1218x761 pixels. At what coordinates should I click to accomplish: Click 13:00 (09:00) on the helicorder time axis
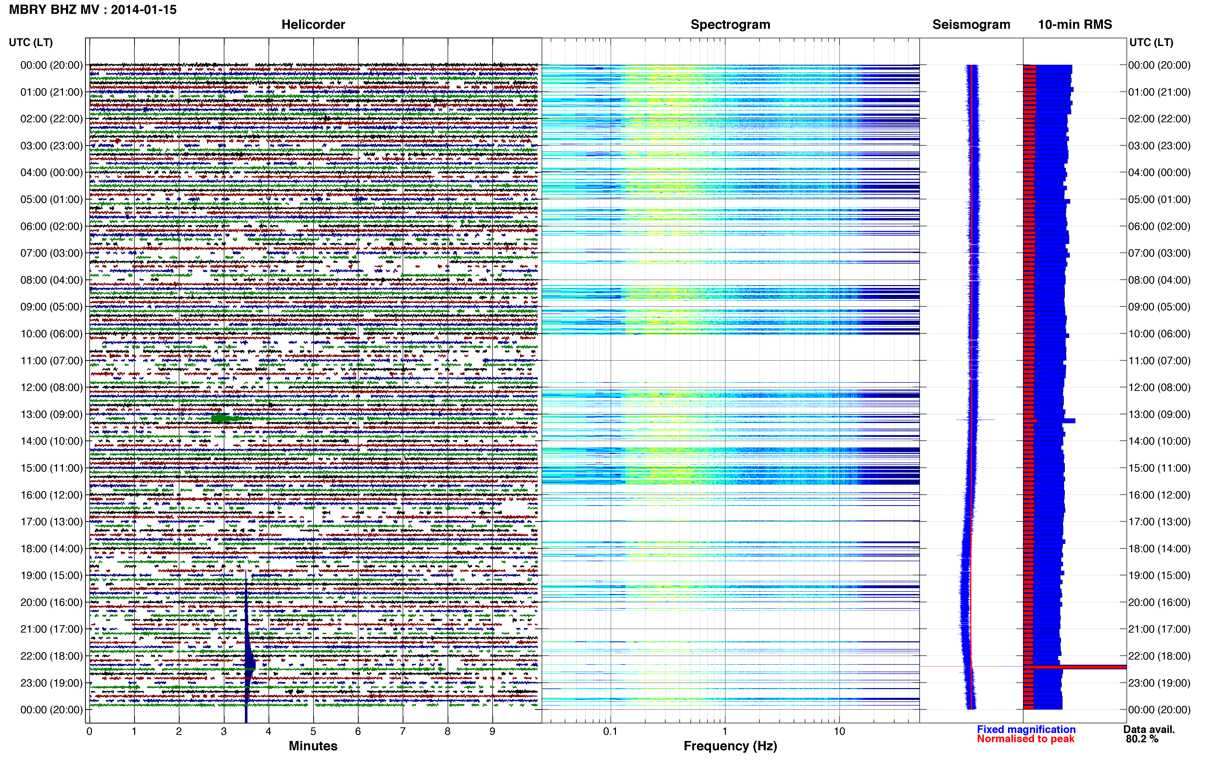51,414
